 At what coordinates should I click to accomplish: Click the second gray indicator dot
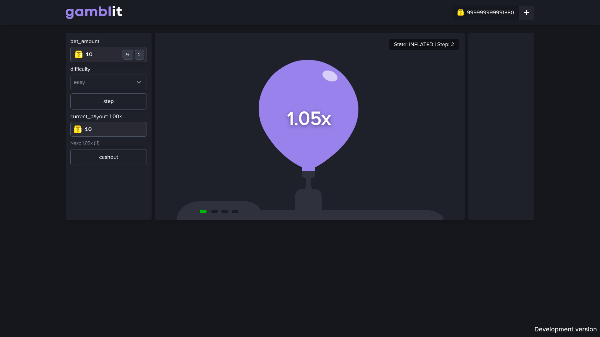click(225, 212)
